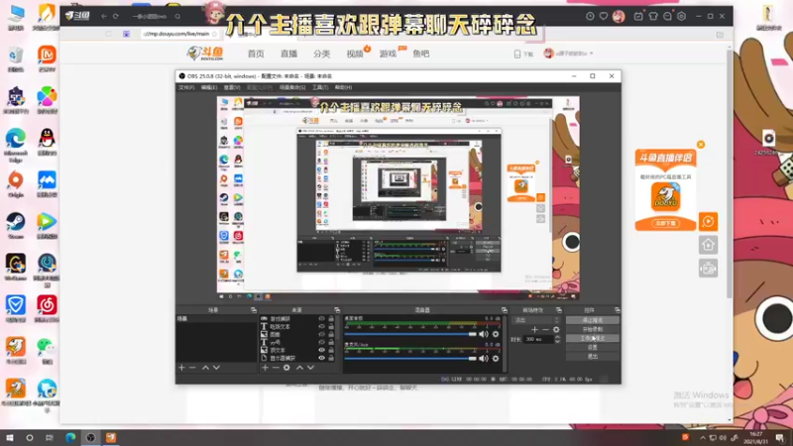Viewport: 793px width, 446px height.
Task: Mute the 桌面音频 channel speaker icon
Action: (x=484, y=334)
